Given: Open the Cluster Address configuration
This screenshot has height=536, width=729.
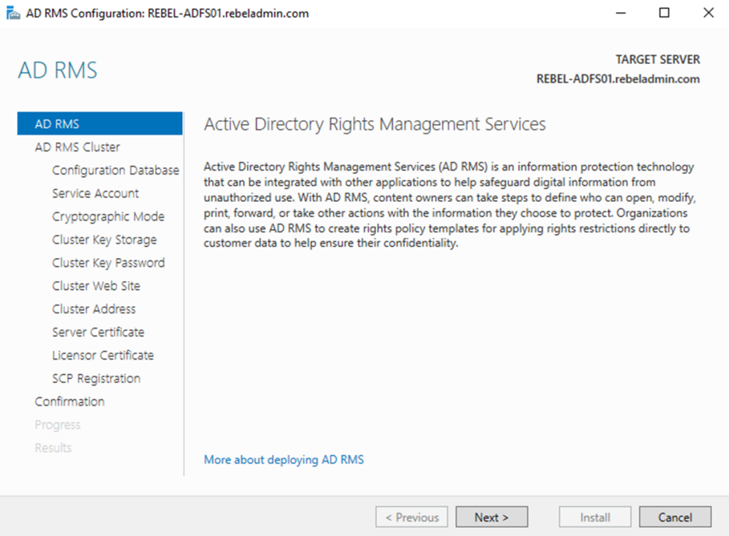Looking at the screenshot, I should [x=93, y=309].
